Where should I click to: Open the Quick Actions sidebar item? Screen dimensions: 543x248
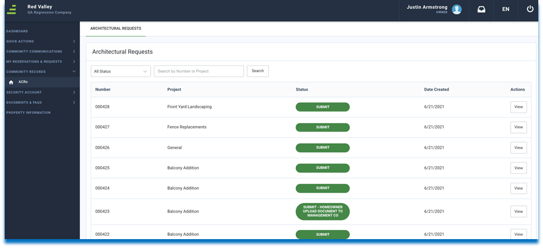pos(20,41)
